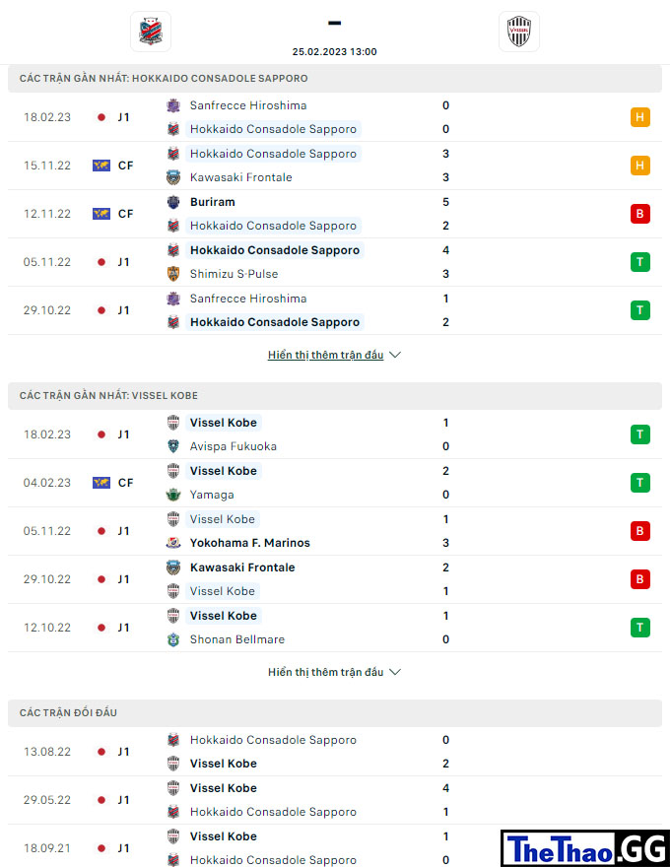This screenshot has height=867, width=670.
Task: Expand more Vissel Kobe matches with the chevron
Action: 395,672
